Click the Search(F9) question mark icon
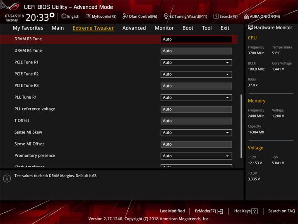Viewport: 298px width, 224px height. pyautogui.click(x=216, y=16)
